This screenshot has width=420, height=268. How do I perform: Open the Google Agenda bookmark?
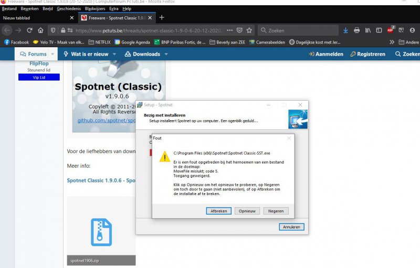[132, 42]
